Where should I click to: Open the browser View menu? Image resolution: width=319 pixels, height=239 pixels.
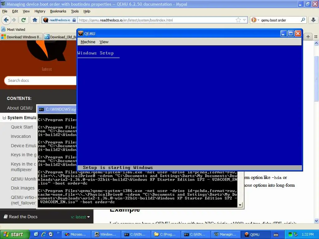[x=26, y=11]
